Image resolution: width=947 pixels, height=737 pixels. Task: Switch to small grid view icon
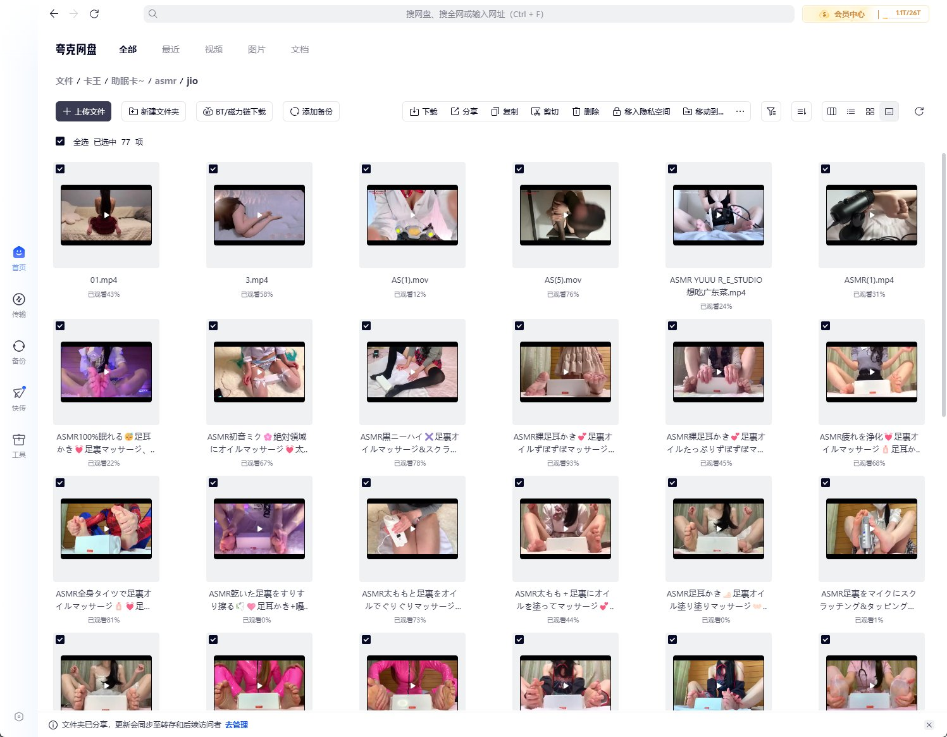(x=870, y=111)
